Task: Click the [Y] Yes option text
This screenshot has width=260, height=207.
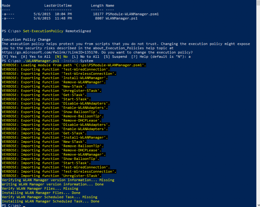Action: [9, 57]
